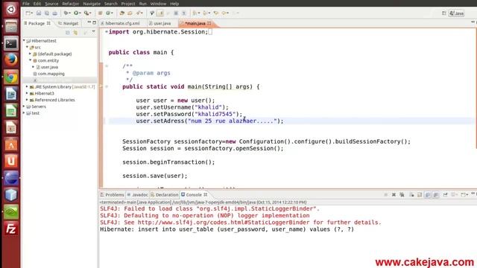The height and width of the screenshot is (268, 477).
Task: Toggle Scroll Lock in Console toolbar
Action: (420, 194)
